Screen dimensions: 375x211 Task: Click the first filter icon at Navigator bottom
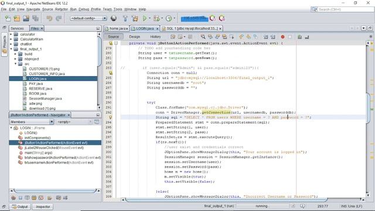point(13,198)
